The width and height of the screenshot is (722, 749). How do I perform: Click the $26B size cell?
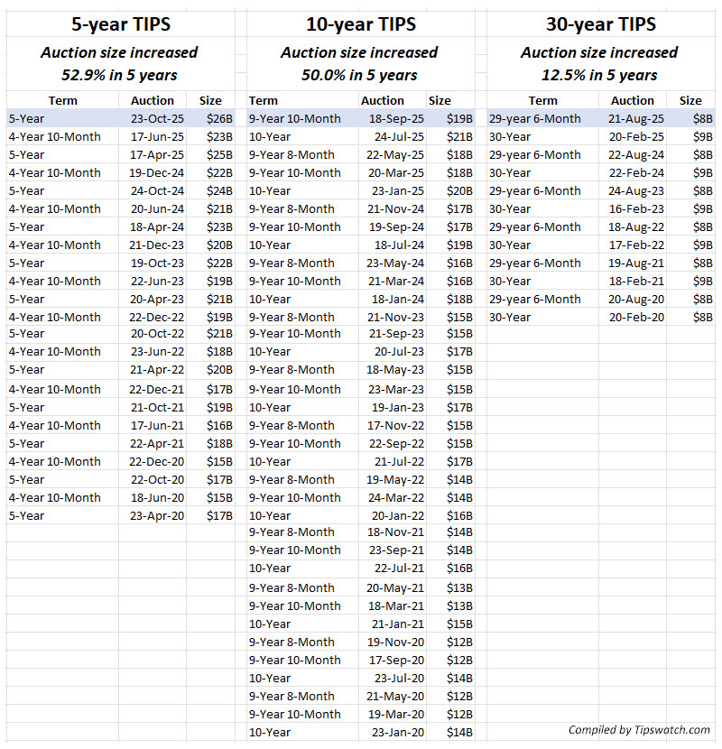[219, 118]
